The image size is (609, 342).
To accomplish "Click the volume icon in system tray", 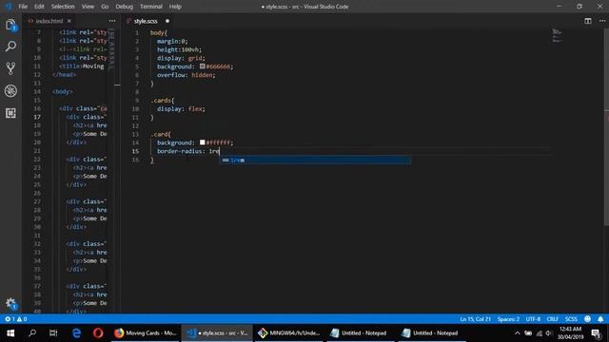I will coord(548,332).
